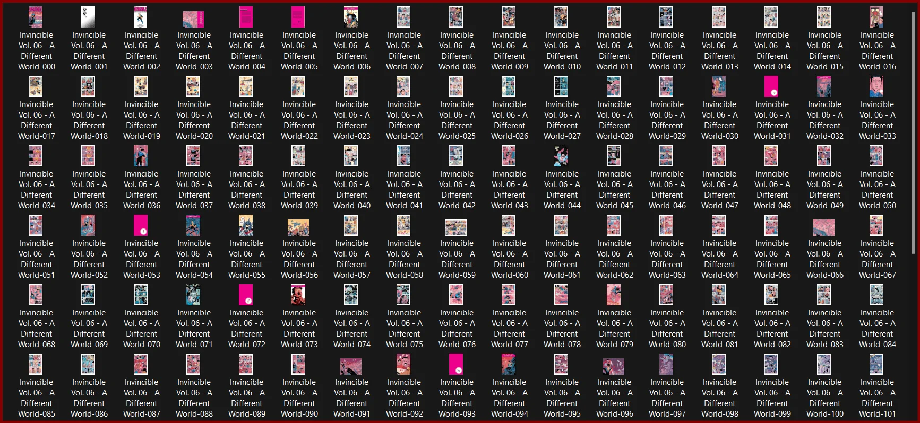Select the file name ending World-081
This screenshot has height=423, width=920.
pyautogui.click(x=720, y=329)
